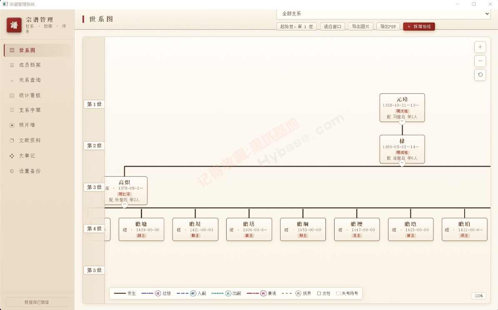
Task: Click the red 新增始祖 button
Action: pos(419,27)
